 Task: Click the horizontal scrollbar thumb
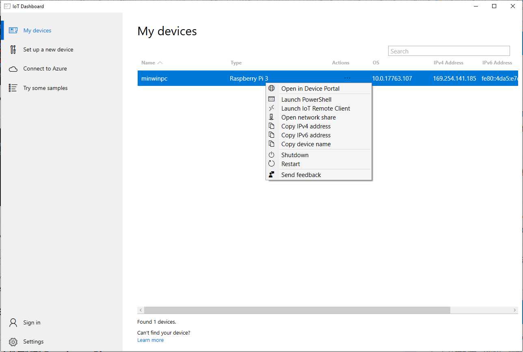pos(297,310)
